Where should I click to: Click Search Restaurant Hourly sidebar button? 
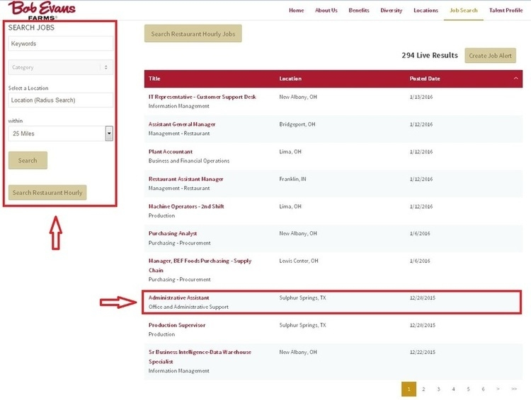pos(47,192)
